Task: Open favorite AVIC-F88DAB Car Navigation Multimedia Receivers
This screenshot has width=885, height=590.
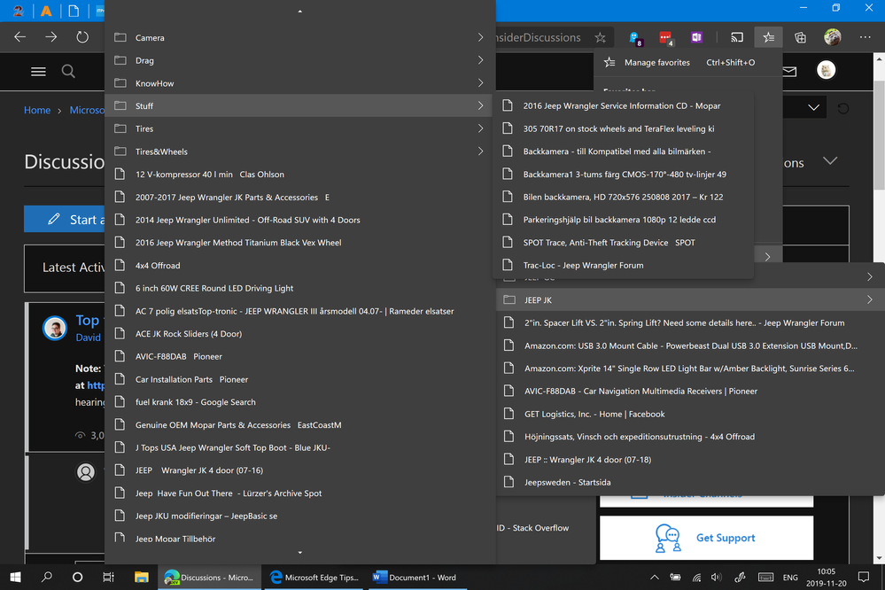Action: point(690,392)
